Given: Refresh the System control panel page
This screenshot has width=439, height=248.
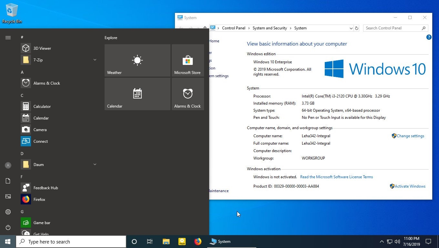Looking at the screenshot, I should [357, 28].
